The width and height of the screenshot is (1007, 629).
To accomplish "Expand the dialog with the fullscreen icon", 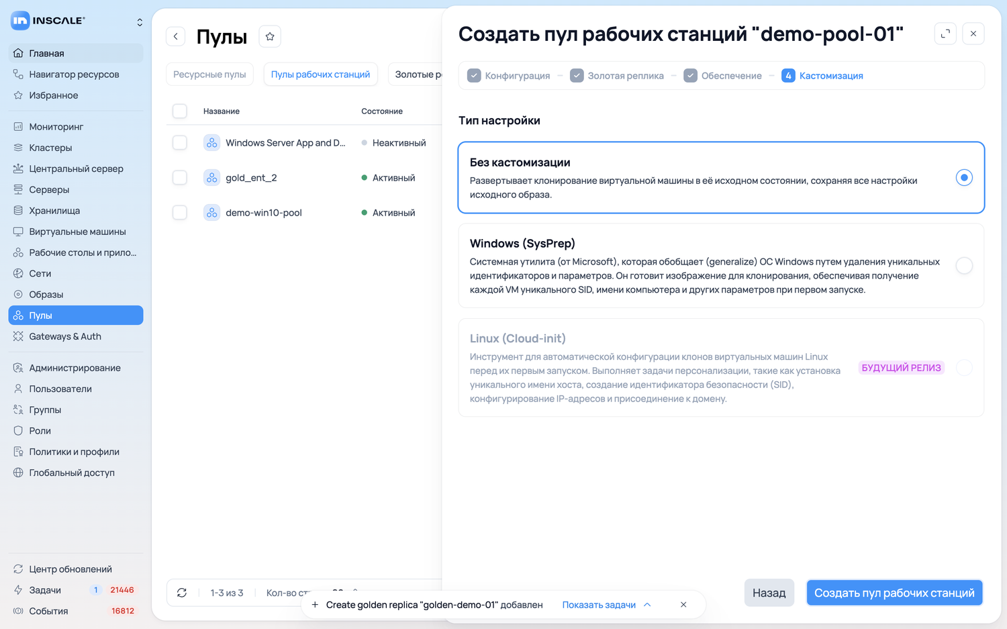I will click(945, 34).
